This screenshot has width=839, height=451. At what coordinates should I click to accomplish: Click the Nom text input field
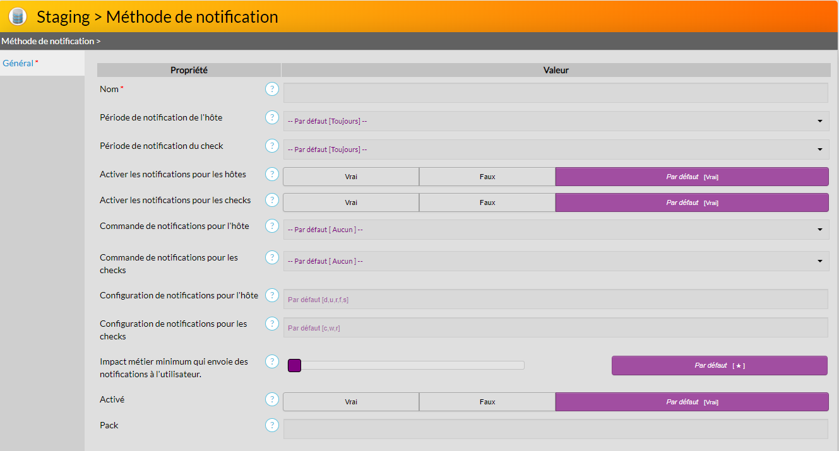(x=556, y=93)
